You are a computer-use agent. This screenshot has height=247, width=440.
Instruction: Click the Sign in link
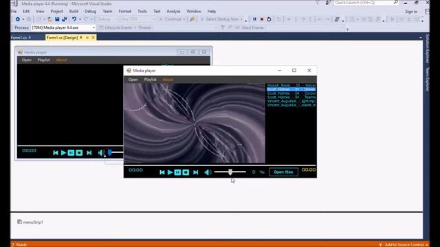pos(411,12)
